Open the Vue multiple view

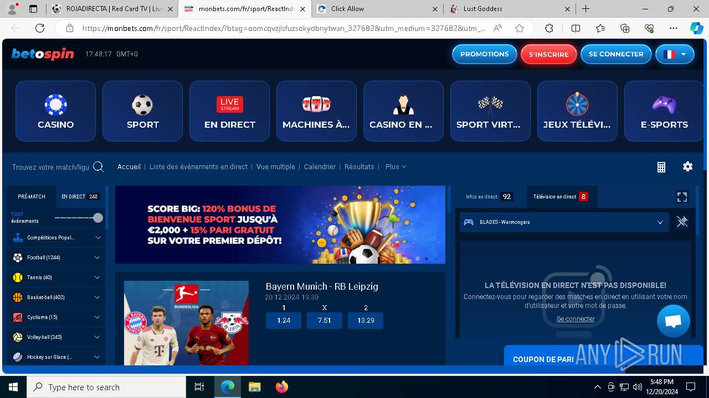click(x=276, y=167)
